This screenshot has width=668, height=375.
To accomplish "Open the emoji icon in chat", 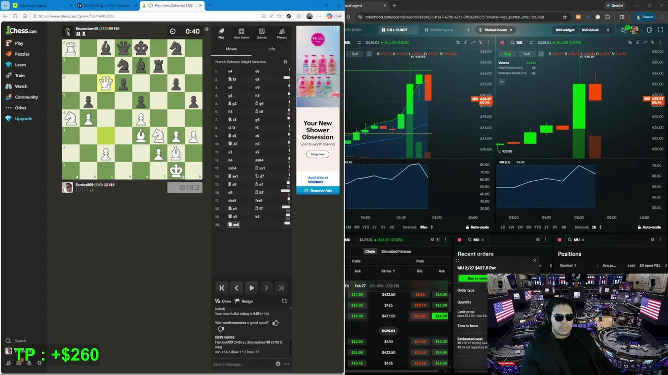I will click(278, 364).
